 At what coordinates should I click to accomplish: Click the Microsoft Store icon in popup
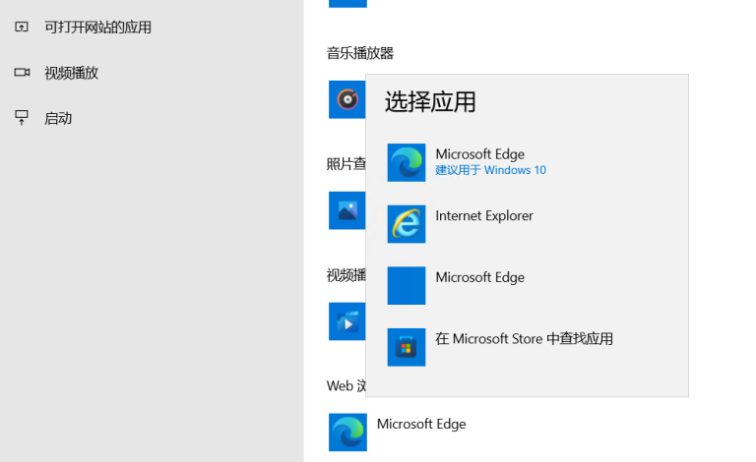click(407, 347)
